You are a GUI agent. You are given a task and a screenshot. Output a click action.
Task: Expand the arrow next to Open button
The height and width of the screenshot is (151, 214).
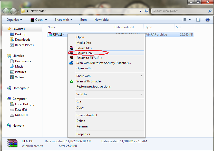coord(46,20)
